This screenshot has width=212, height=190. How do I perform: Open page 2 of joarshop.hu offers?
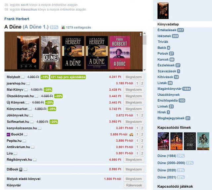pos(142,83)
